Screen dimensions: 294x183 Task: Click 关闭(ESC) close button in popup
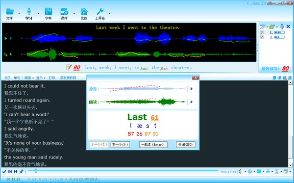click(185, 145)
